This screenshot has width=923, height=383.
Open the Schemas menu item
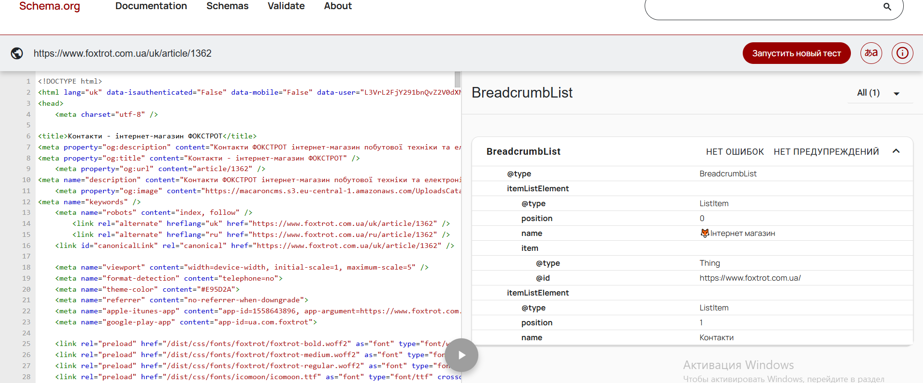coord(227,6)
